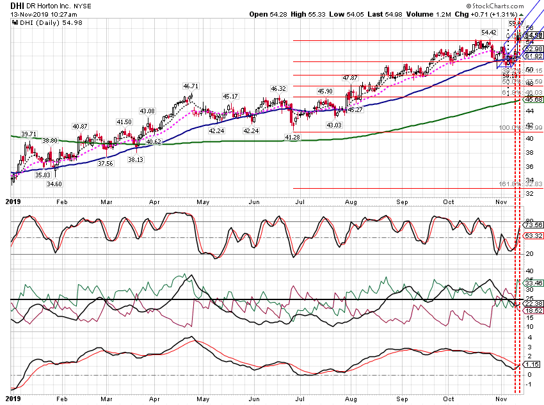Click the 53.32 stochastic signal value tag
This screenshot has width=544, height=405.
533,236
